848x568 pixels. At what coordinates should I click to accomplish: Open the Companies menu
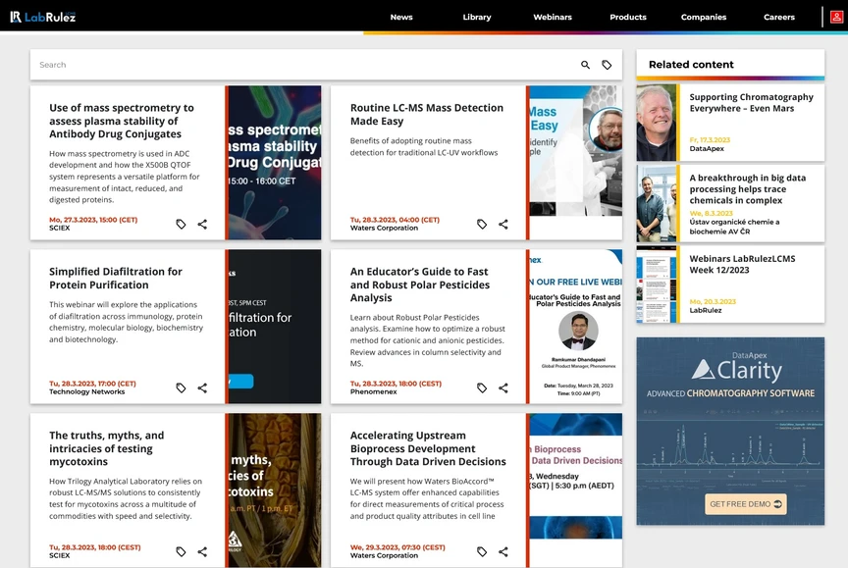coord(704,17)
